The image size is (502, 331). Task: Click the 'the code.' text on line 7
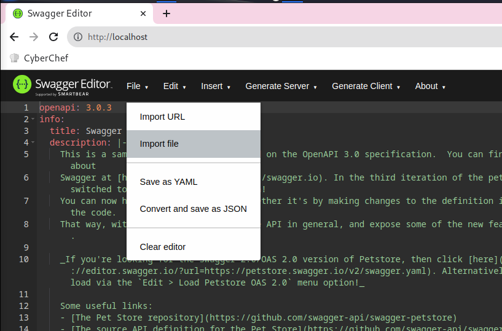[93, 212]
